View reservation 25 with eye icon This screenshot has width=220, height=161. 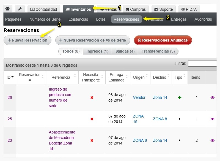[x=212, y=119]
